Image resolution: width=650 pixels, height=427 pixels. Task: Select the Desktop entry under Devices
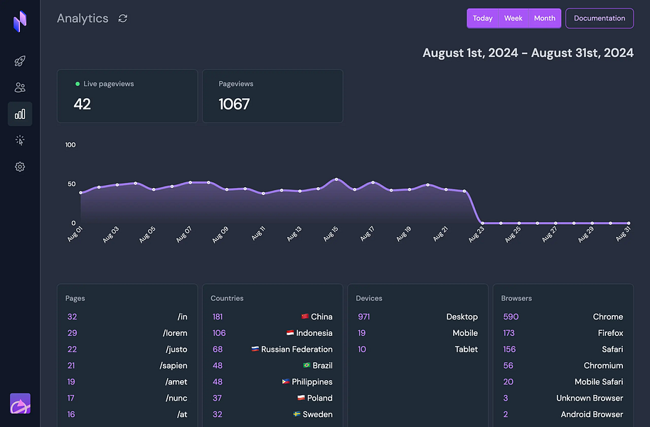417,316
